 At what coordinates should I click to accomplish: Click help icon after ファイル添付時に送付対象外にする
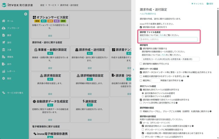177,103
